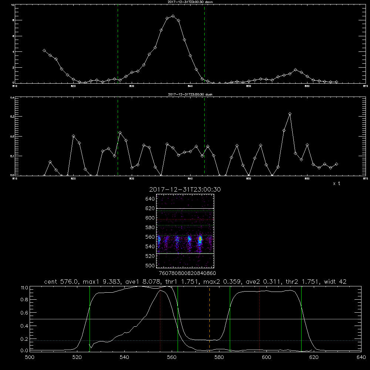The height and width of the screenshot is (370, 370).
Task: Click the tallest peak marker in the dusk plot
Action: 290,114
